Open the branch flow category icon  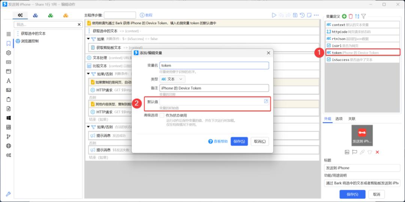point(9,136)
